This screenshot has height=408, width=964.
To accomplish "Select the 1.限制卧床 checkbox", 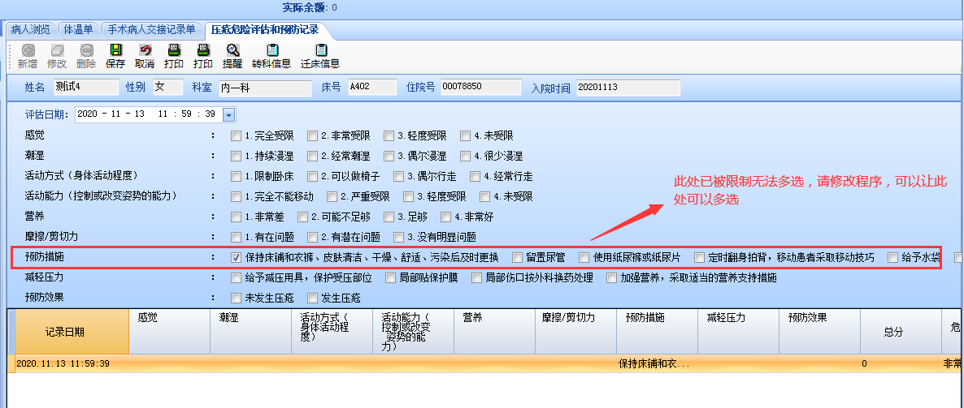I will coord(236,176).
